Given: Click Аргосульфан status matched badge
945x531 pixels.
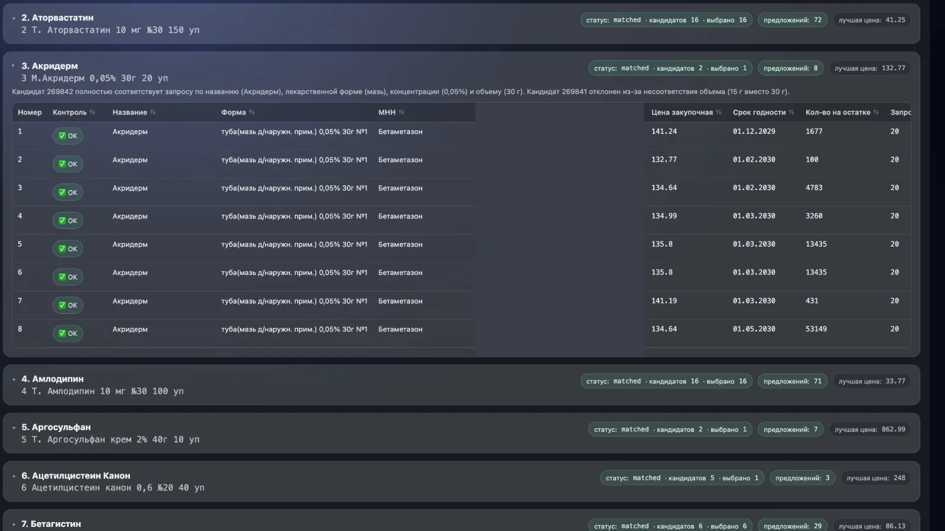Looking at the screenshot, I should click(670, 430).
